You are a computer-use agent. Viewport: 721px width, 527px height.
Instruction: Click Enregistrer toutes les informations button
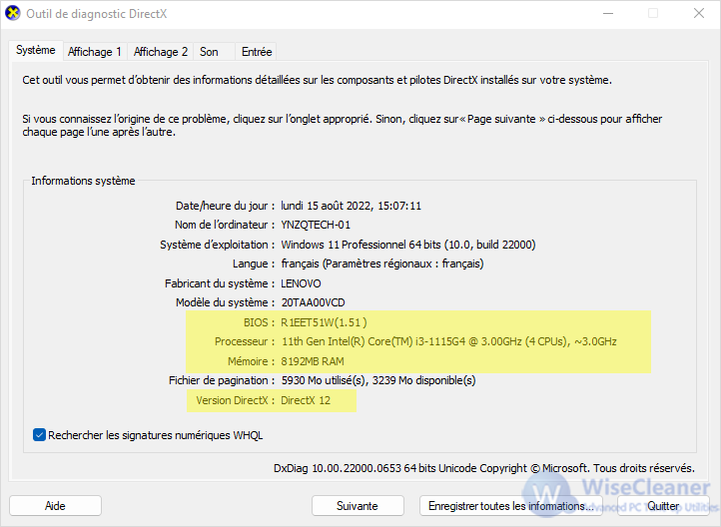511,506
